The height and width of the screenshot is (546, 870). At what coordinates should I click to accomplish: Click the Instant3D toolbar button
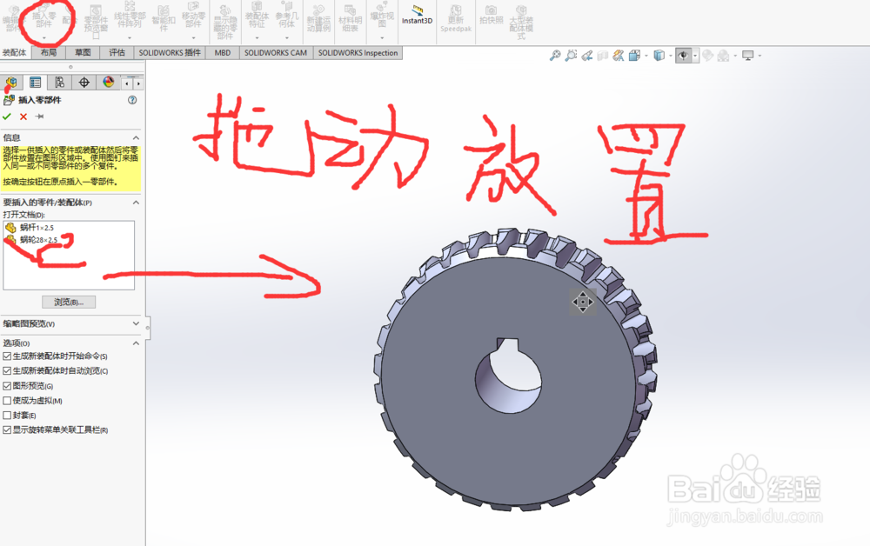418,16
